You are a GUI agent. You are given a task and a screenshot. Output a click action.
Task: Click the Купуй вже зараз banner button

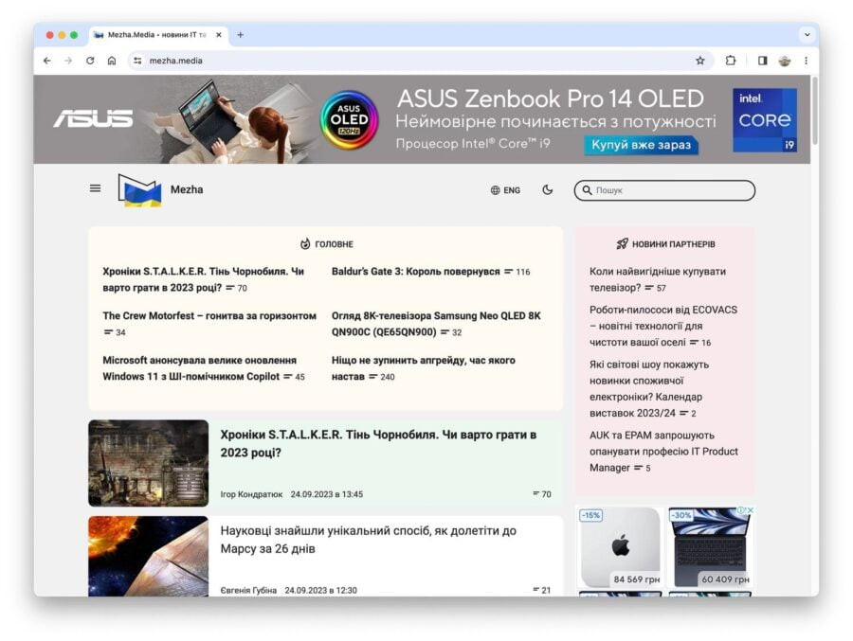coord(642,145)
